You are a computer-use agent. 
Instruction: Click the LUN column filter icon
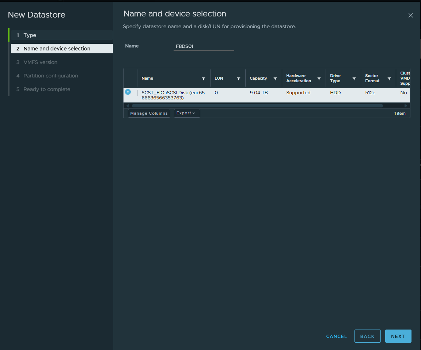pos(239,79)
